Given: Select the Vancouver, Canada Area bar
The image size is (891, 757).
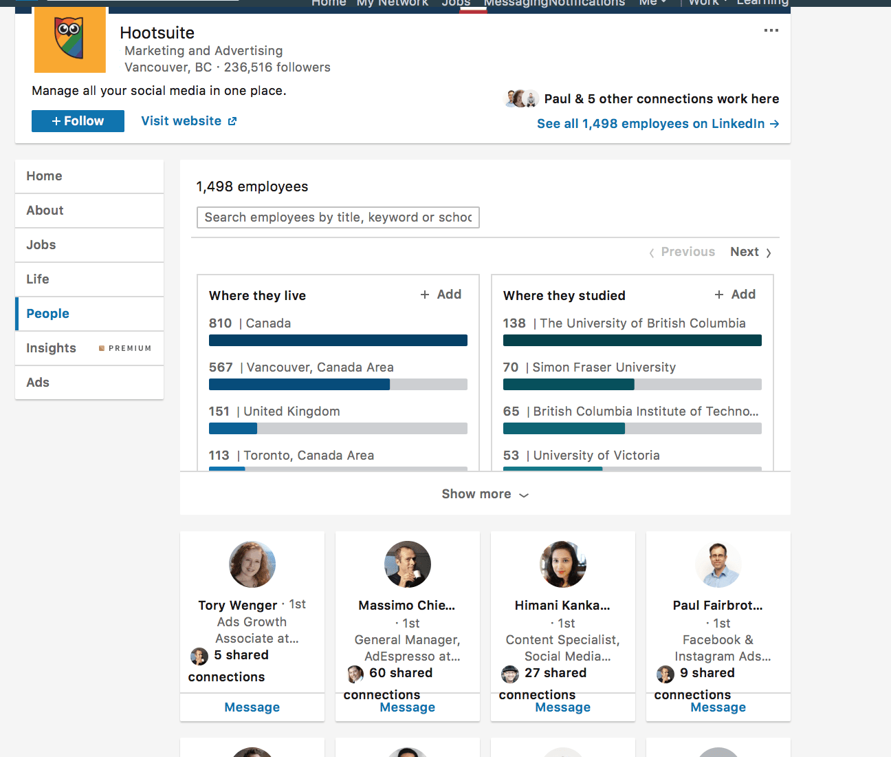Looking at the screenshot, I should (338, 385).
